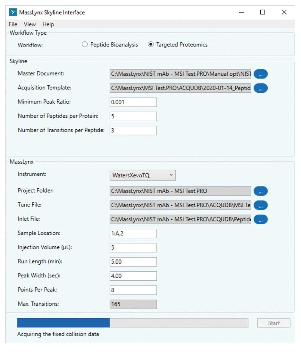Click the Max. Transitions value 165
The width and height of the screenshot is (301, 352).
[133, 304]
